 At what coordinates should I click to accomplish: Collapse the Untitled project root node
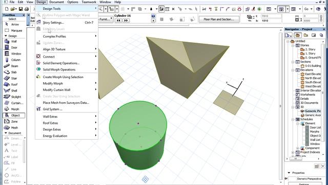(288, 41)
